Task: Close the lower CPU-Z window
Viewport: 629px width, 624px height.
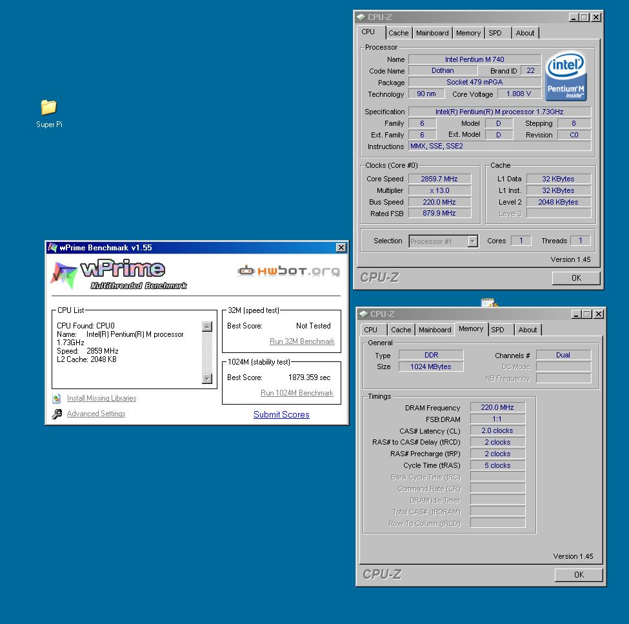Action: [599, 314]
